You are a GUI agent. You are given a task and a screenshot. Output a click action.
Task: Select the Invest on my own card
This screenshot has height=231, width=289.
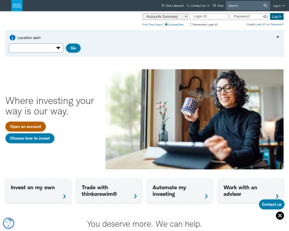click(x=38, y=191)
